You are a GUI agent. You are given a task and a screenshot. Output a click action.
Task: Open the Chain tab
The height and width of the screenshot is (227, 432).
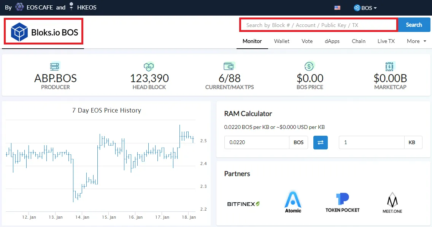click(x=359, y=41)
